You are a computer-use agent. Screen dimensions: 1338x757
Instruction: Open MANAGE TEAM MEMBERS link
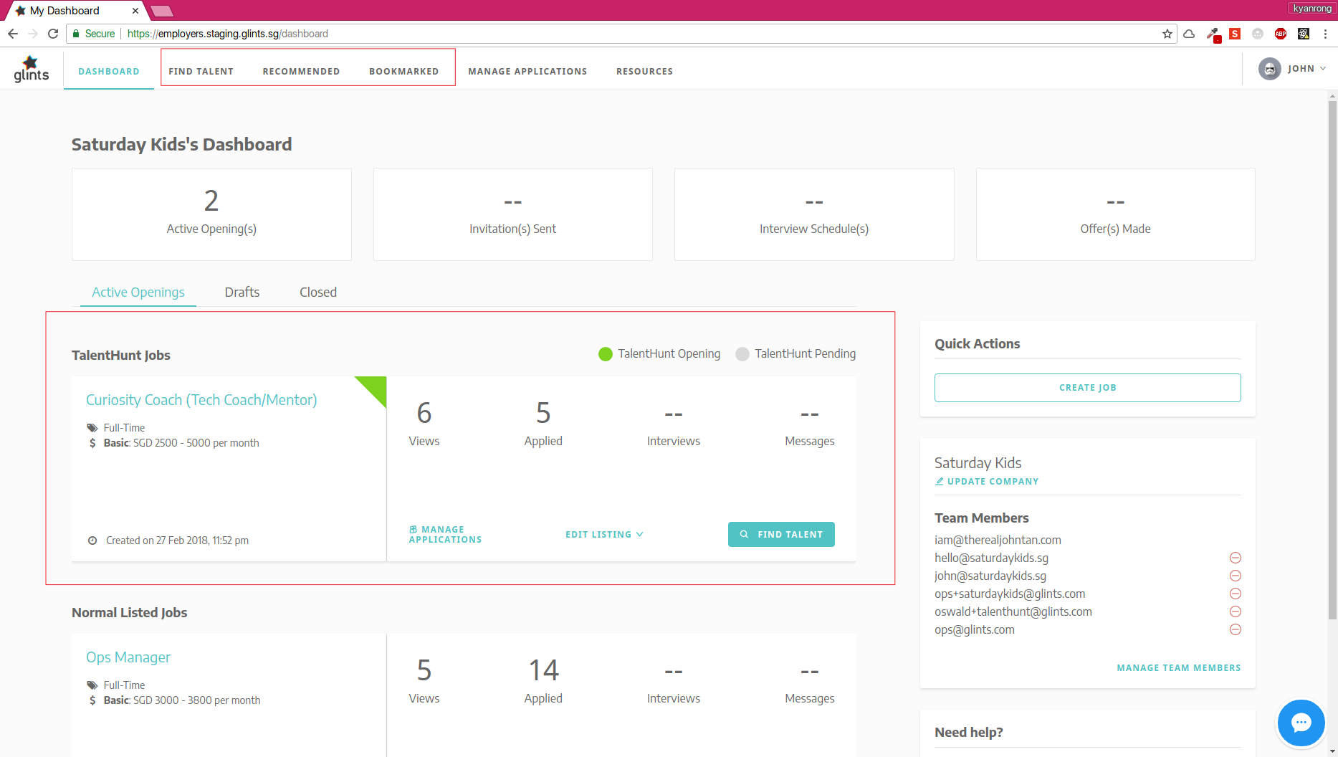pyautogui.click(x=1178, y=667)
